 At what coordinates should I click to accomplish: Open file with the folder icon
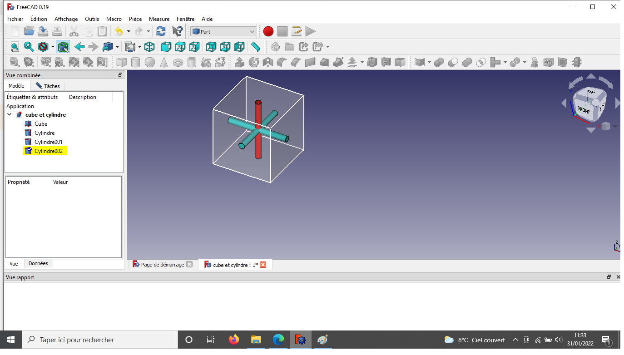pyautogui.click(x=29, y=31)
